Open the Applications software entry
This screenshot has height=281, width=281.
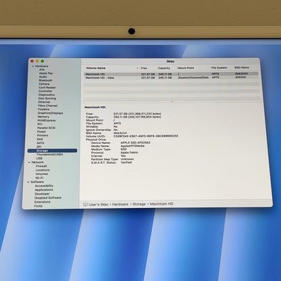click(44, 190)
